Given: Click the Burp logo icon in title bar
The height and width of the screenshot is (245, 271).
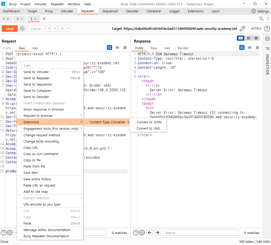Looking at the screenshot, I should 3,4.
